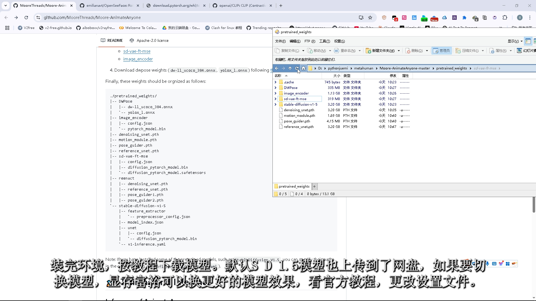Toggle the details view layout button
This screenshot has height=301, width=536.
[528, 41]
